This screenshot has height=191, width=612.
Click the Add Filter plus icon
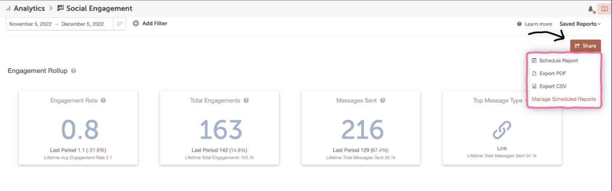[x=135, y=24]
